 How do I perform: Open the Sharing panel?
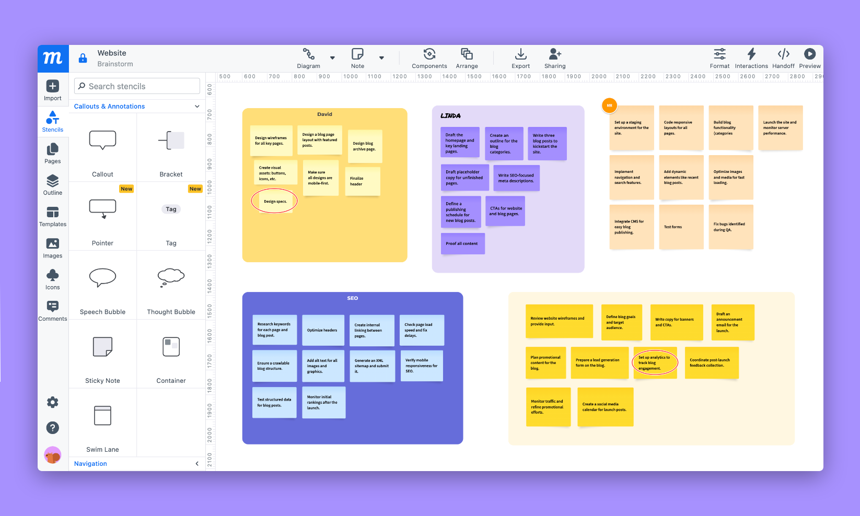[554, 57]
